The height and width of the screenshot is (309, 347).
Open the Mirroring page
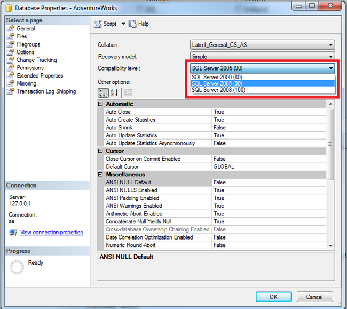click(26, 83)
